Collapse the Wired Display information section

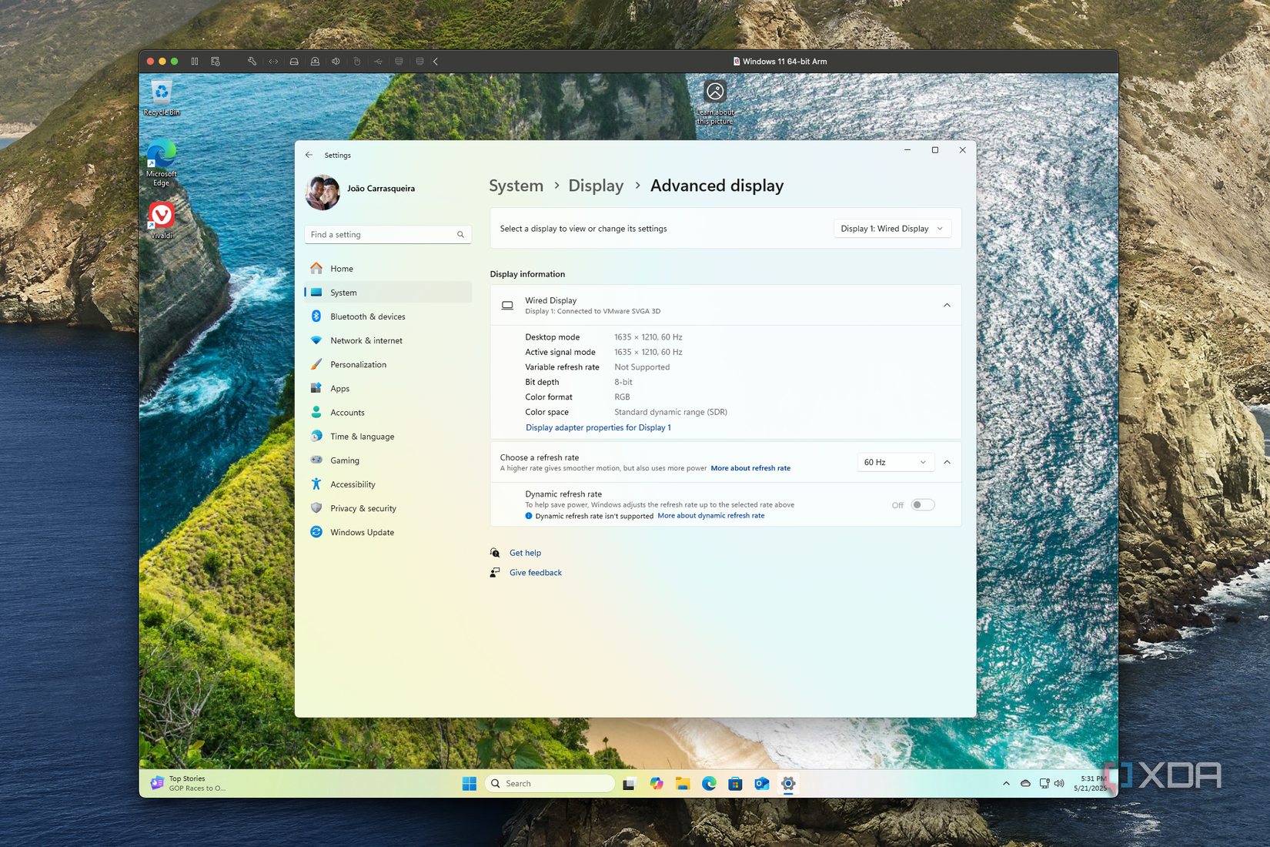(x=947, y=305)
